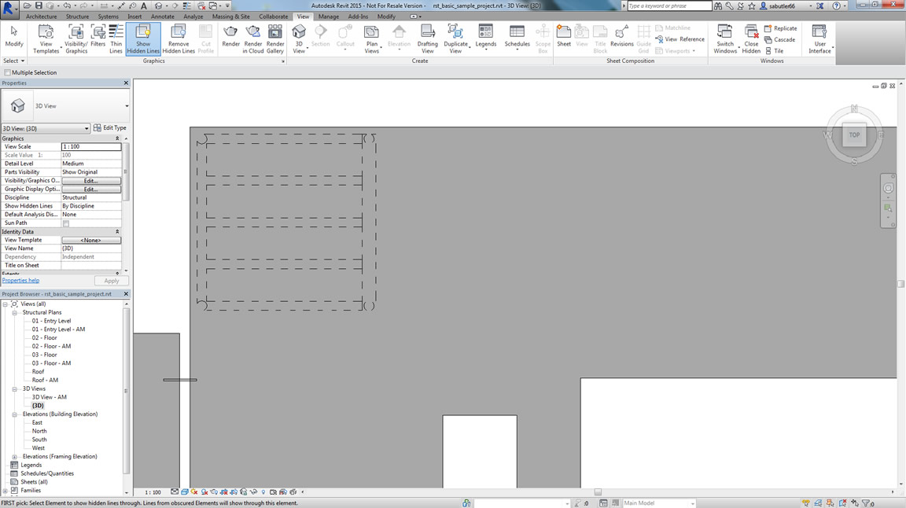The height and width of the screenshot is (508, 906).
Task: Click the Drafting View tool
Action: tap(427, 39)
